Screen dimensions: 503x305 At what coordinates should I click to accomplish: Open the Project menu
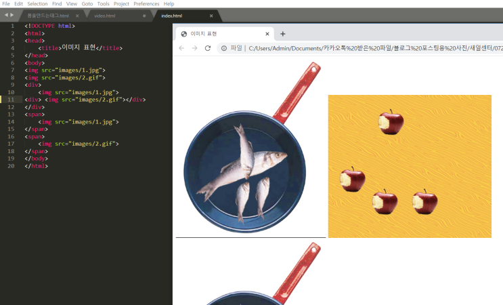pos(121,4)
